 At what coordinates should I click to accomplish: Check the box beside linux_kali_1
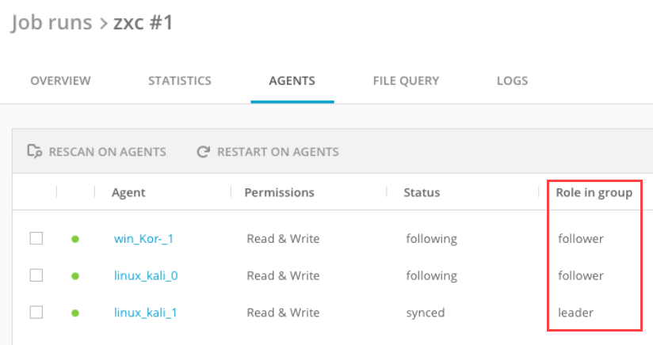(x=36, y=313)
